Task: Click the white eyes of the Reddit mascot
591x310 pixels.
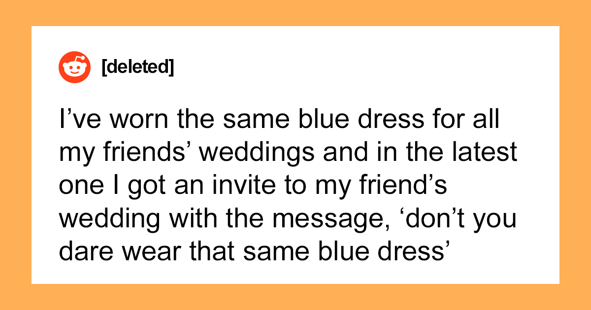Action: click(75, 69)
